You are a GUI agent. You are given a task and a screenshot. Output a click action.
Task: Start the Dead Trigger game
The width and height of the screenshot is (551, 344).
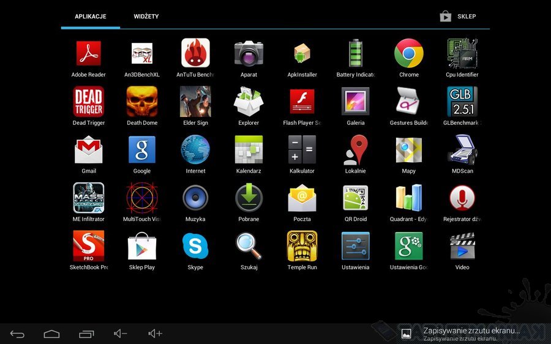coord(89,102)
